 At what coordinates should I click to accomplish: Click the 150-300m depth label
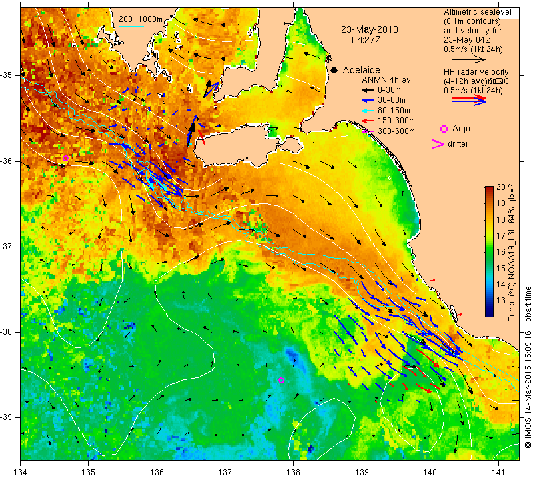[396, 121]
